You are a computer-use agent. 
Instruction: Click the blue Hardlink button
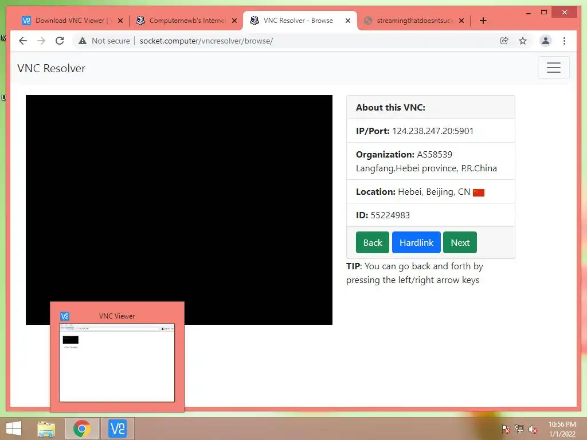[x=416, y=242]
